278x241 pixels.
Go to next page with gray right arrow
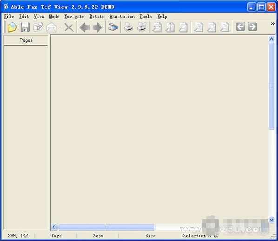[97, 27]
